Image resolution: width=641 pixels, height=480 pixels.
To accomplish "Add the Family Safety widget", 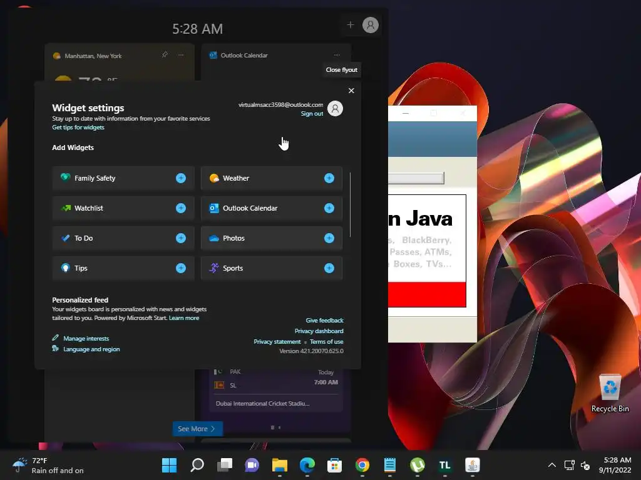I will [181, 178].
